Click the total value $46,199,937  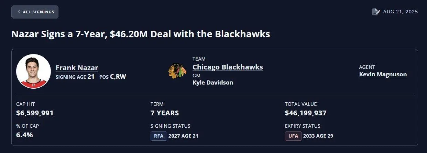306,113
